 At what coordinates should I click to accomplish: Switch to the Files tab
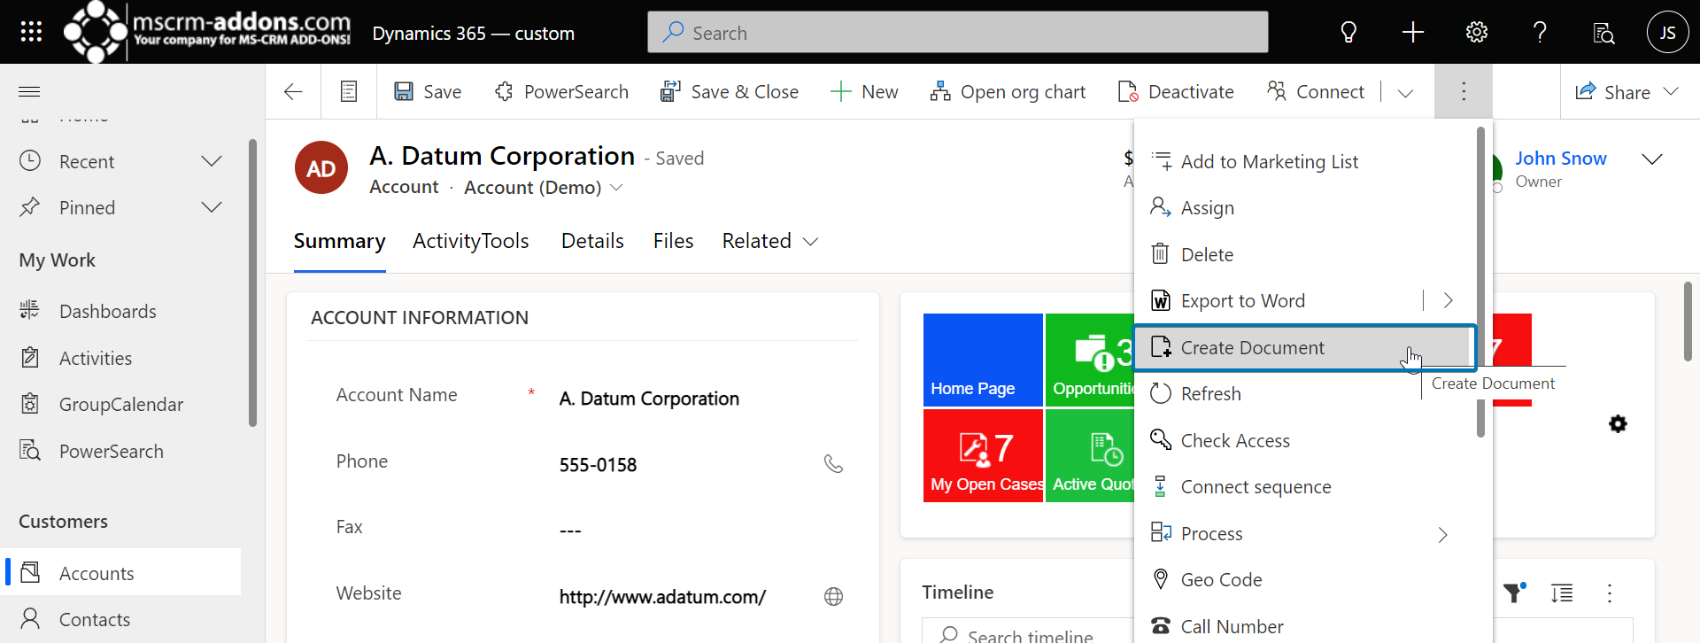point(673,241)
